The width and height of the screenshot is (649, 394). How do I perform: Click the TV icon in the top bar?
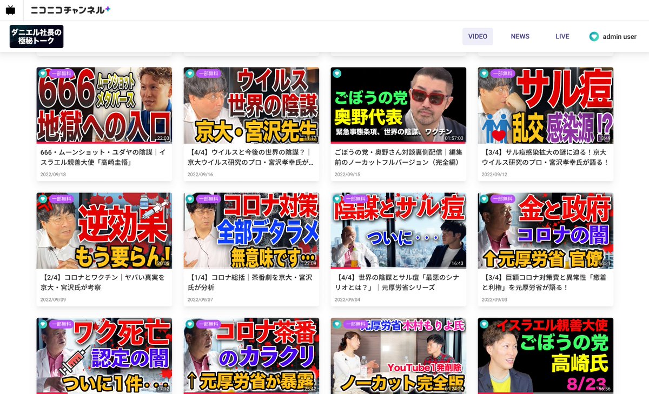[x=10, y=10]
